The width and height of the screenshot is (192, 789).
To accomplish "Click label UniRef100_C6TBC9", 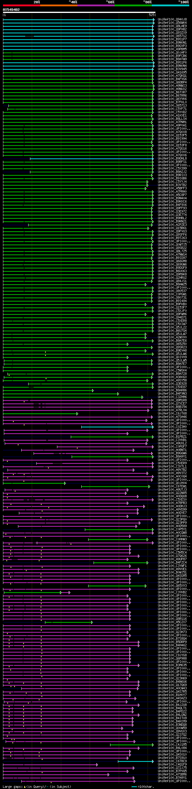I will click(x=172, y=761).
